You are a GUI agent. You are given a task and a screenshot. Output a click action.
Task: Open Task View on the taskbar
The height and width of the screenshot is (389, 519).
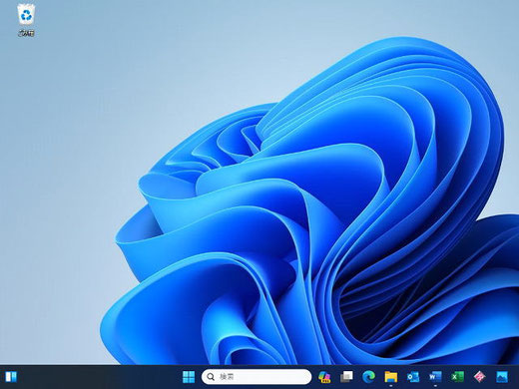(x=346, y=377)
